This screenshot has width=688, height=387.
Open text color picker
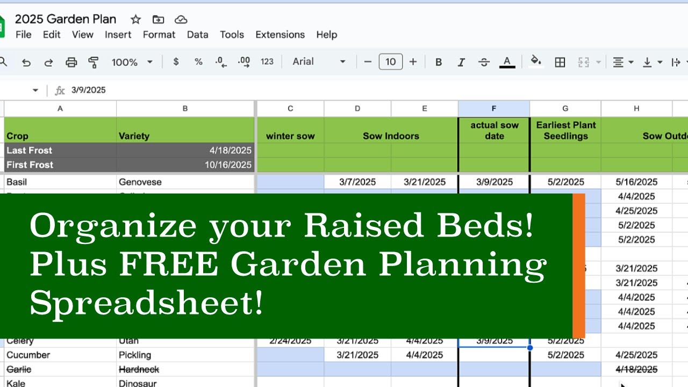pos(507,62)
